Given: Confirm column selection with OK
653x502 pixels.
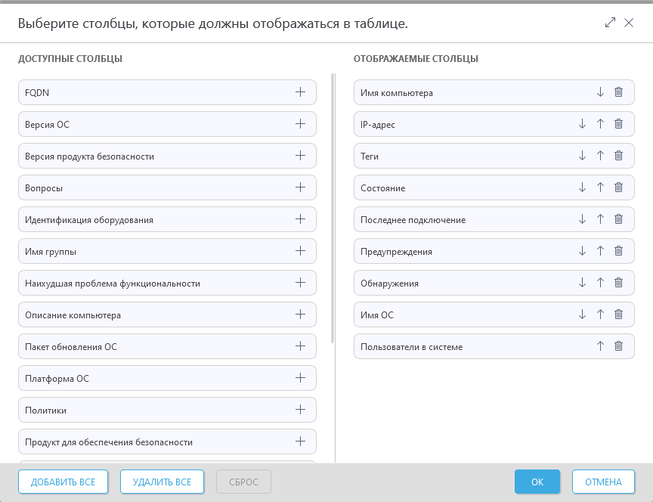Looking at the screenshot, I should tap(537, 482).
